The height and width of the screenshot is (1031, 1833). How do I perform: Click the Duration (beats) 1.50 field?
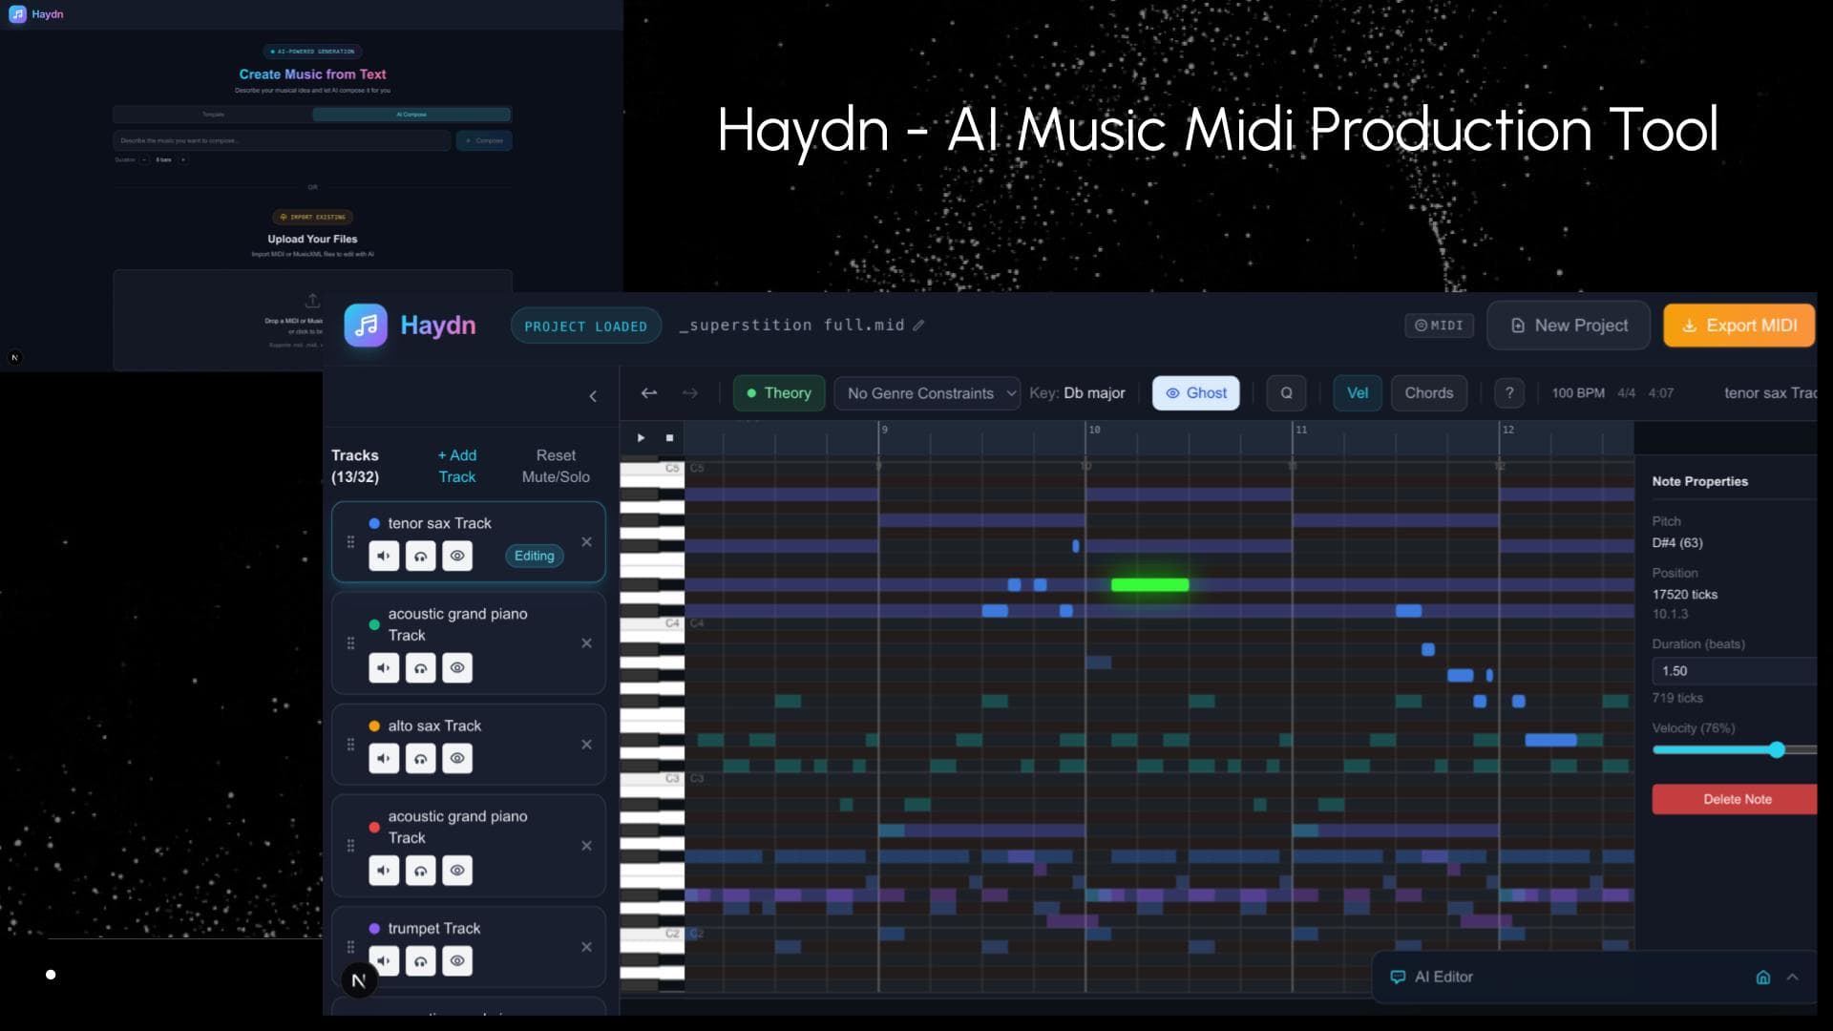[1735, 671]
